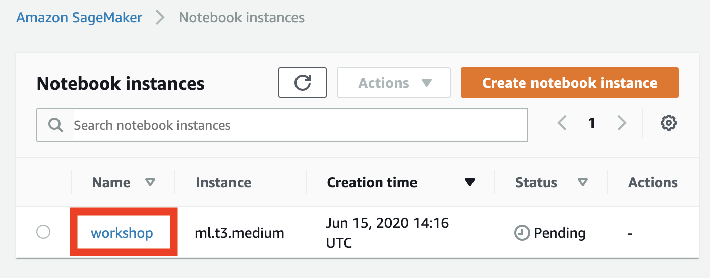Image resolution: width=710 pixels, height=278 pixels.
Task: Sort by Creation time descending arrow
Action: (x=470, y=182)
